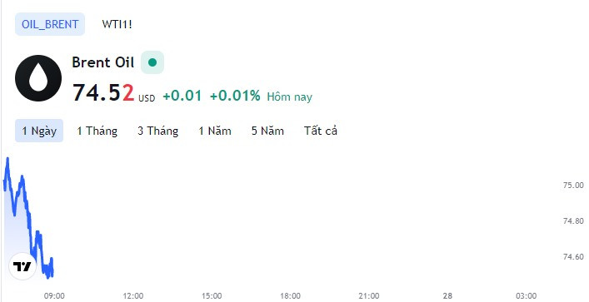Select the 1 Ngày time range
This screenshot has width=589, height=302.
coord(39,131)
